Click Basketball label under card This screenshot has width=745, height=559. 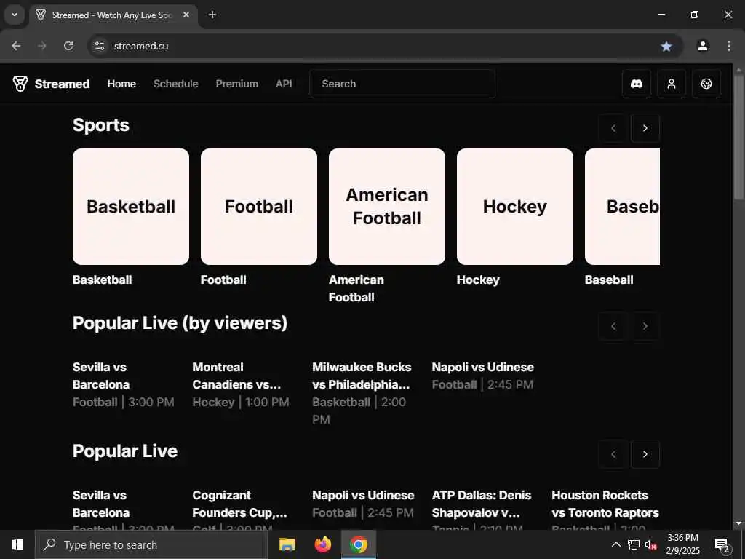102,280
